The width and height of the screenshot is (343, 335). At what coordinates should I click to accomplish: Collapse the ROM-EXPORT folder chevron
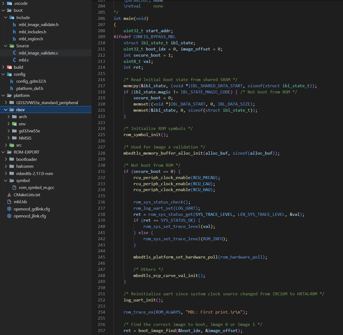tap(3, 152)
